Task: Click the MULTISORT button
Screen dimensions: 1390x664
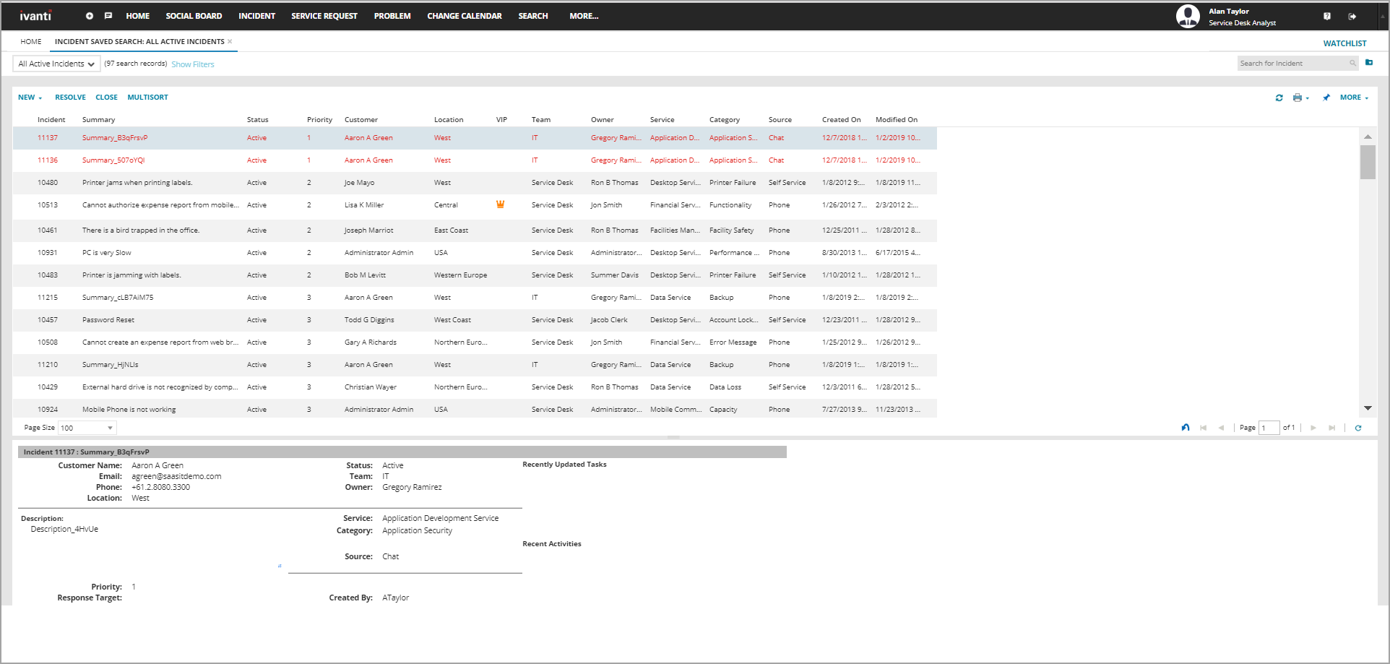Action: point(147,98)
